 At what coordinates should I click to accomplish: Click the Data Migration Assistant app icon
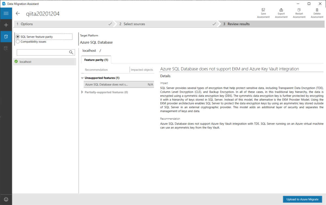(4, 4)
